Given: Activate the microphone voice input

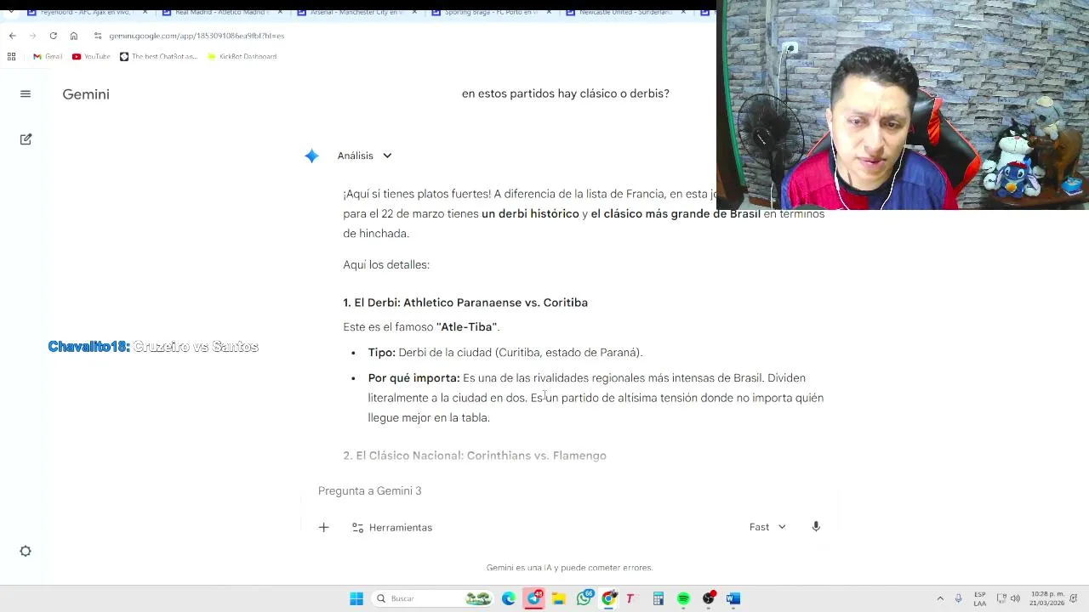Looking at the screenshot, I should 816,527.
